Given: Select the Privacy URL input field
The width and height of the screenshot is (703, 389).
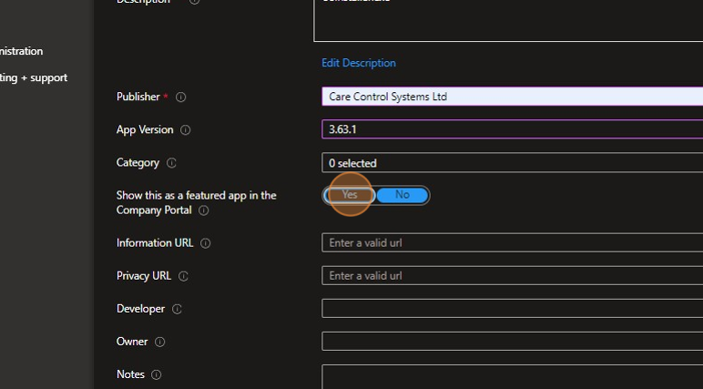Looking at the screenshot, I should pos(510,276).
